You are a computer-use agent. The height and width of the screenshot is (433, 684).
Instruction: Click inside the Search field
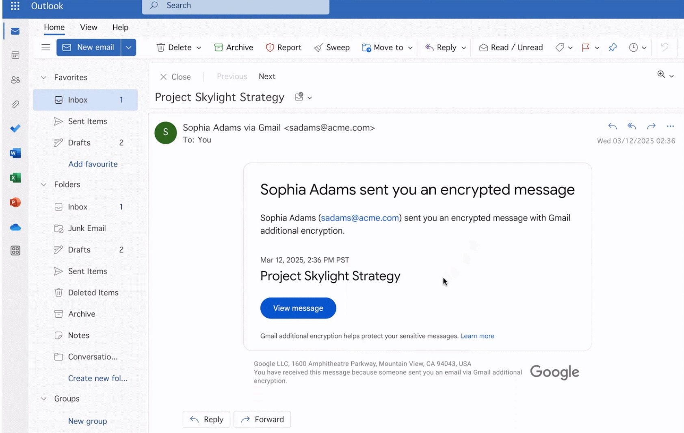pyautogui.click(x=236, y=5)
